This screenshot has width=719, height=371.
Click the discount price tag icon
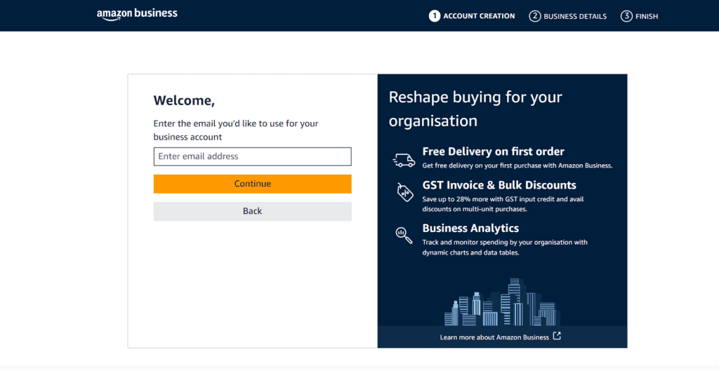tap(405, 192)
